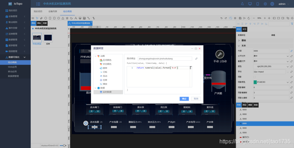Viewport: 294px width, 148px height.
Task: Click the blue binding link next to 内容
Action: click(292, 51)
